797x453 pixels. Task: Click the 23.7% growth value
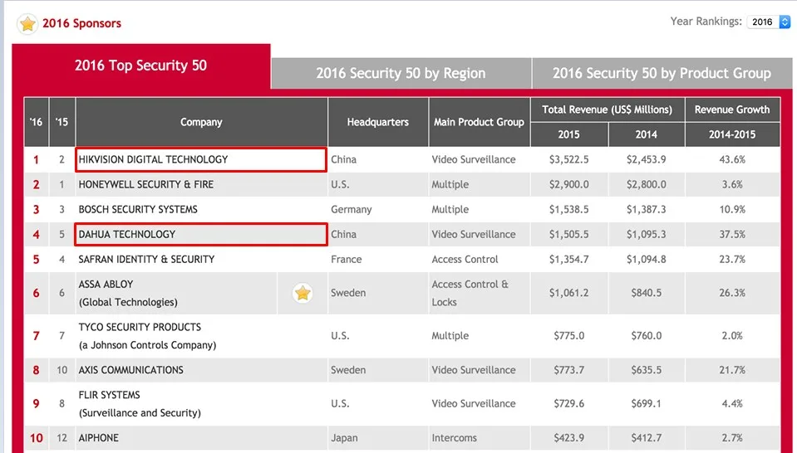732,259
